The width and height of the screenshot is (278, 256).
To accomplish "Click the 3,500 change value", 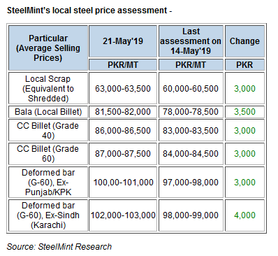I will point(244,112).
